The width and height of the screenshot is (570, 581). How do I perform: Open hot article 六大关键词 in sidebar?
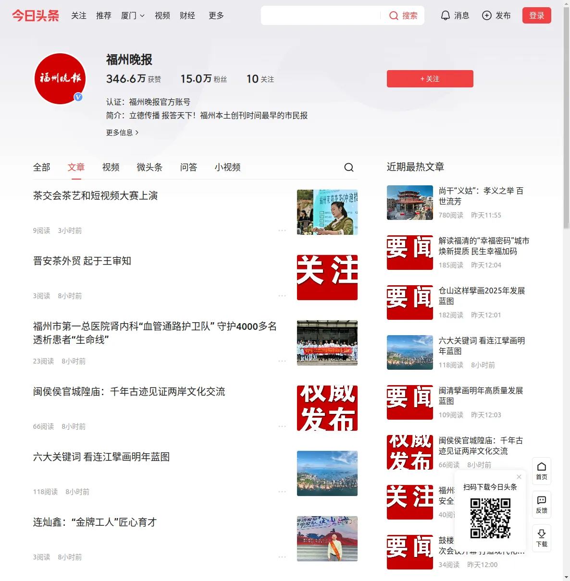(x=482, y=346)
